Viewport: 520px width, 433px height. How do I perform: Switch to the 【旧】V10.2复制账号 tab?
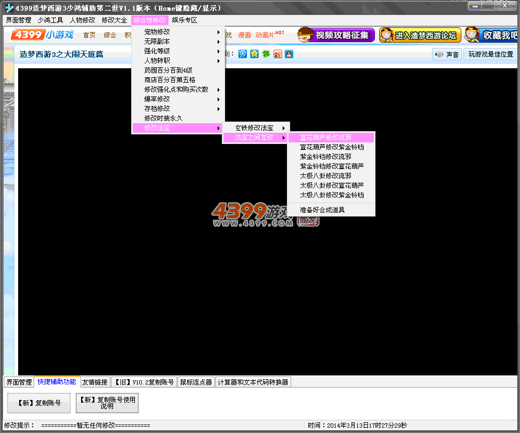pyautogui.click(x=144, y=382)
